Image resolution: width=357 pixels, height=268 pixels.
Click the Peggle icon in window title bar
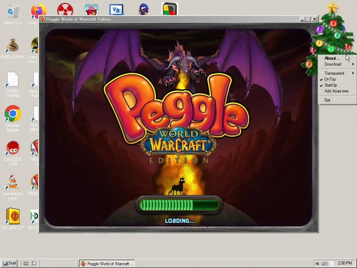(x=42, y=19)
